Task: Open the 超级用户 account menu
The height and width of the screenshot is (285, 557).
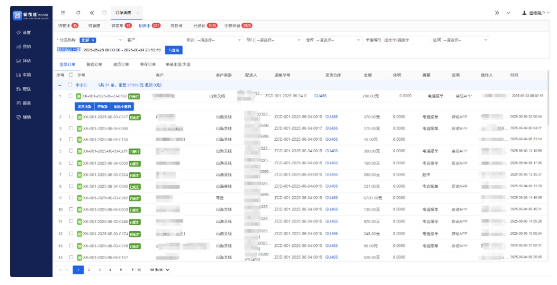Action: coord(536,13)
